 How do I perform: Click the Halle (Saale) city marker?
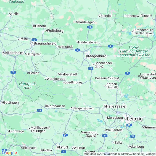[x=105, y=106]
